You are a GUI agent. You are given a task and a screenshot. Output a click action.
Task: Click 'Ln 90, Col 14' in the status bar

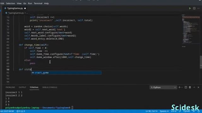pos(151,111)
